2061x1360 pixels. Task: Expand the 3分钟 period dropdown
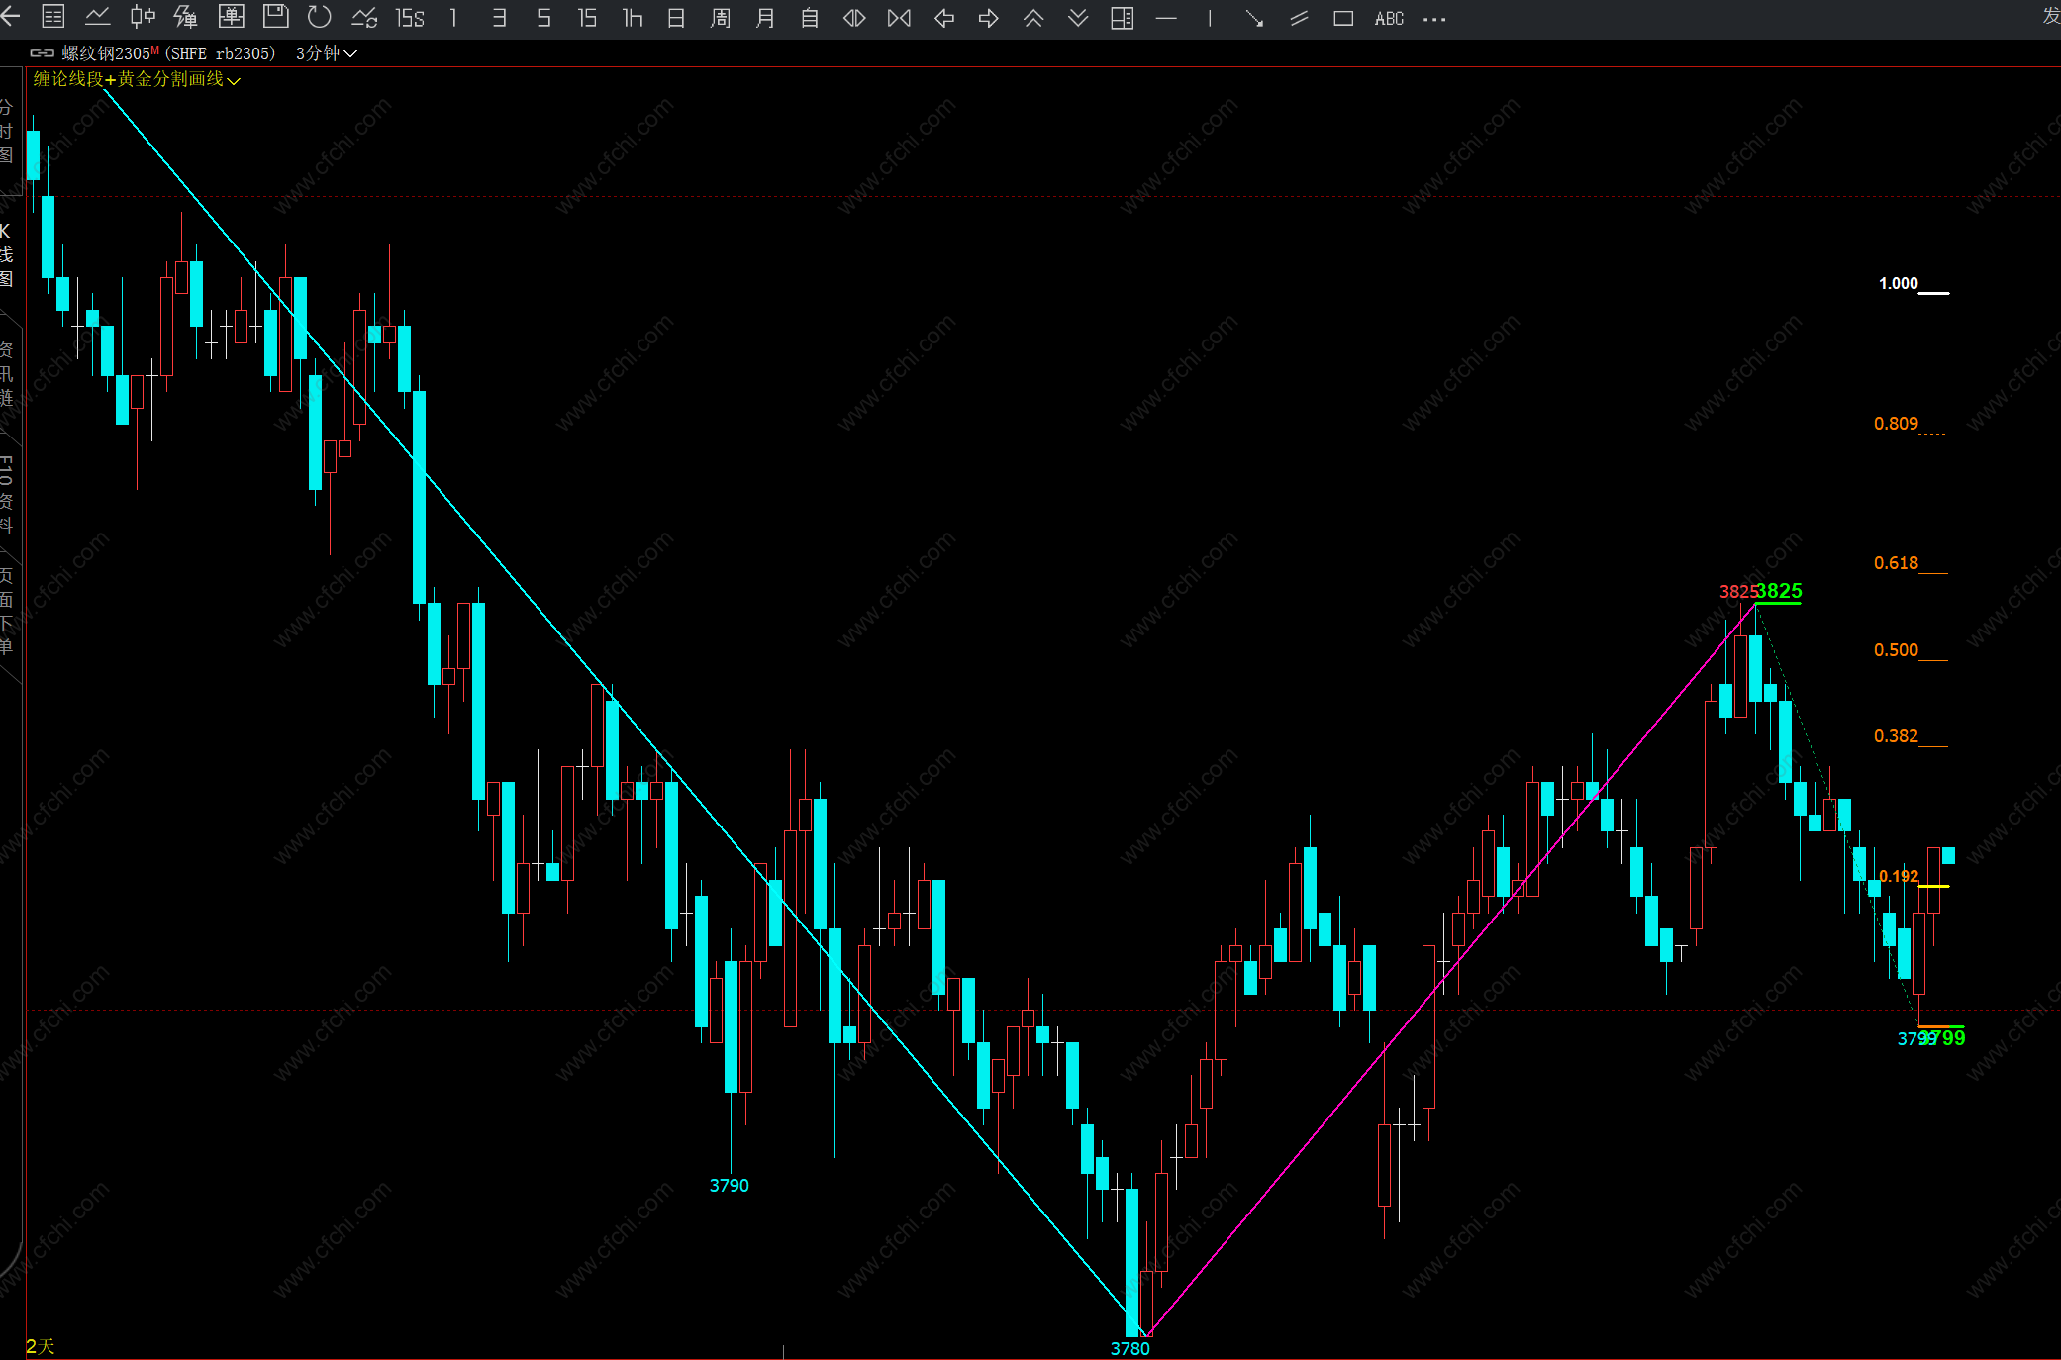click(327, 53)
